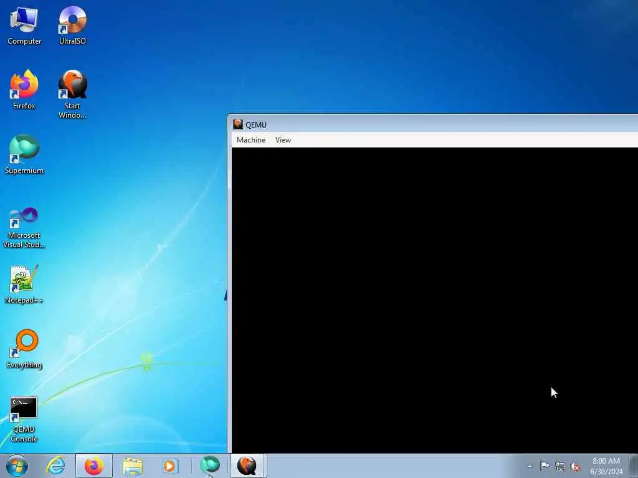This screenshot has width=638, height=478.
Task: Select the Supermium desktop shortcut
Action: click(x=24, y=154)
